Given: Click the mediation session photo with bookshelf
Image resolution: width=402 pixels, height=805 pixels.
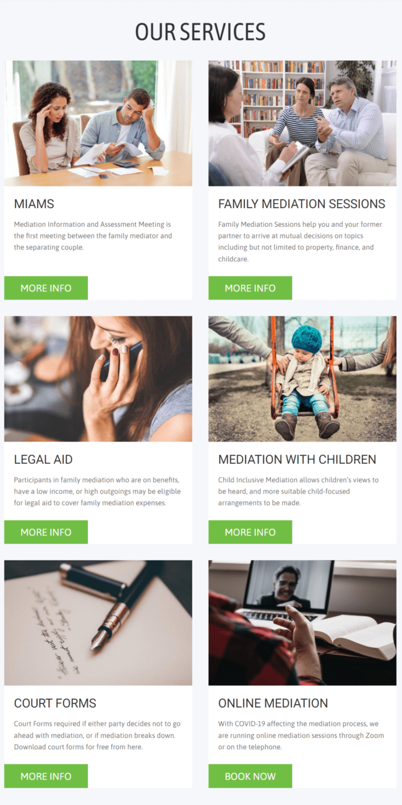Looking at the screenshot, I should 302,123.
